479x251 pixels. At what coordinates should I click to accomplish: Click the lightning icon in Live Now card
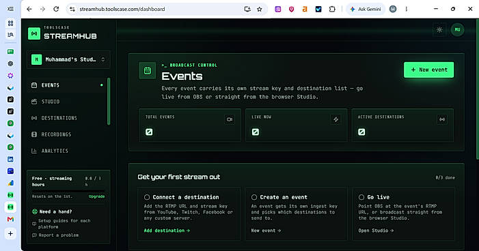(x=336, y=119)
